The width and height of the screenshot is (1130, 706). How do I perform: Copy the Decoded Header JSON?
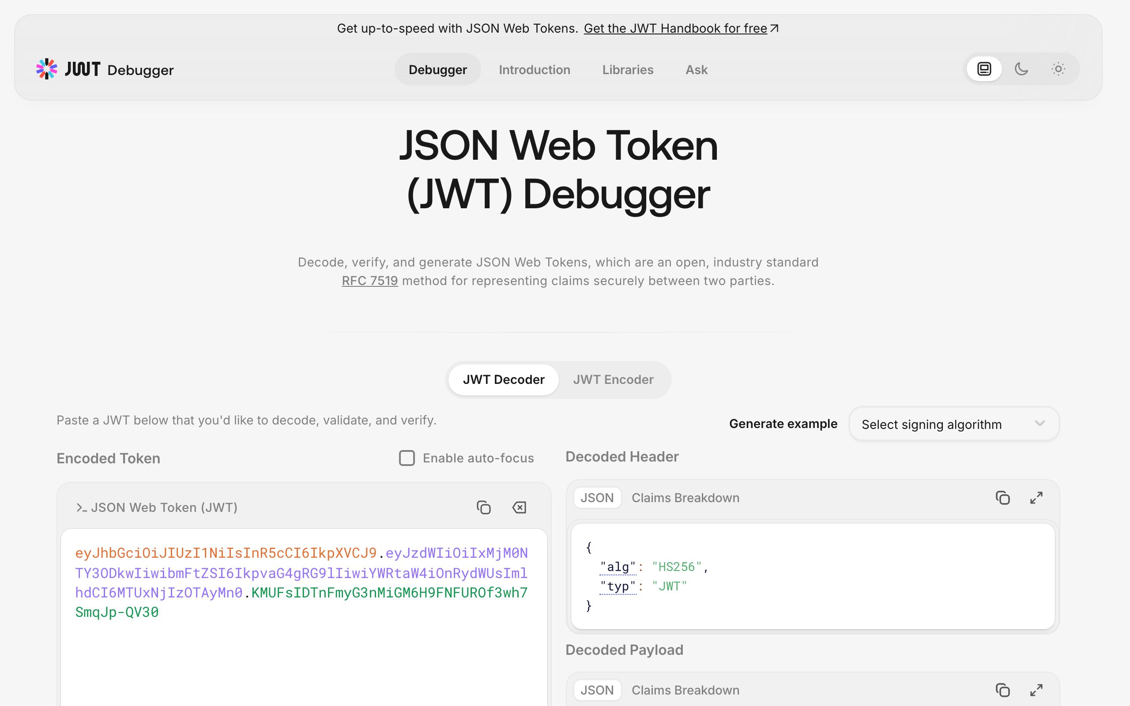1002,498
